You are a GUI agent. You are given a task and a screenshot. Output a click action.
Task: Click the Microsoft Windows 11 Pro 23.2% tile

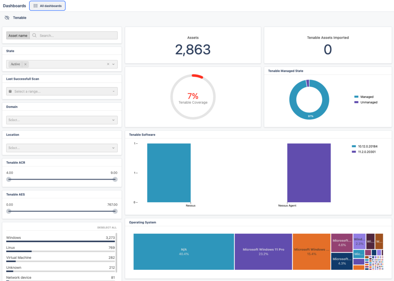point(263,252)
